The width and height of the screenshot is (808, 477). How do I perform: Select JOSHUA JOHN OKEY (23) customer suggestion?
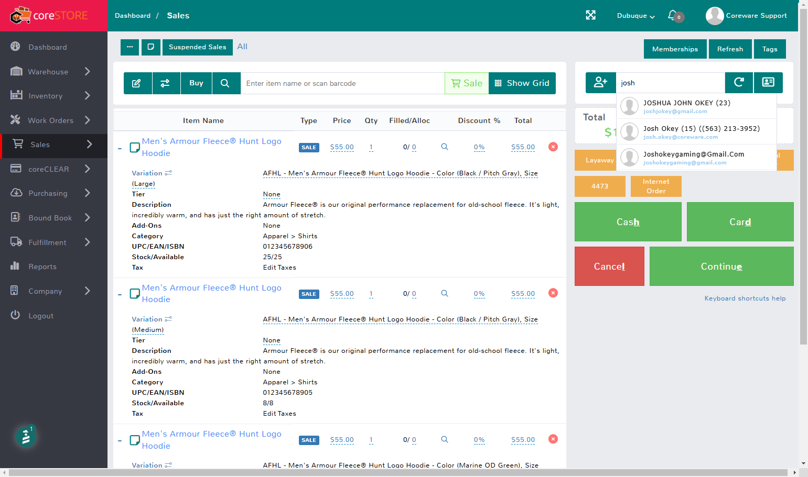click(x=696, y=106)
